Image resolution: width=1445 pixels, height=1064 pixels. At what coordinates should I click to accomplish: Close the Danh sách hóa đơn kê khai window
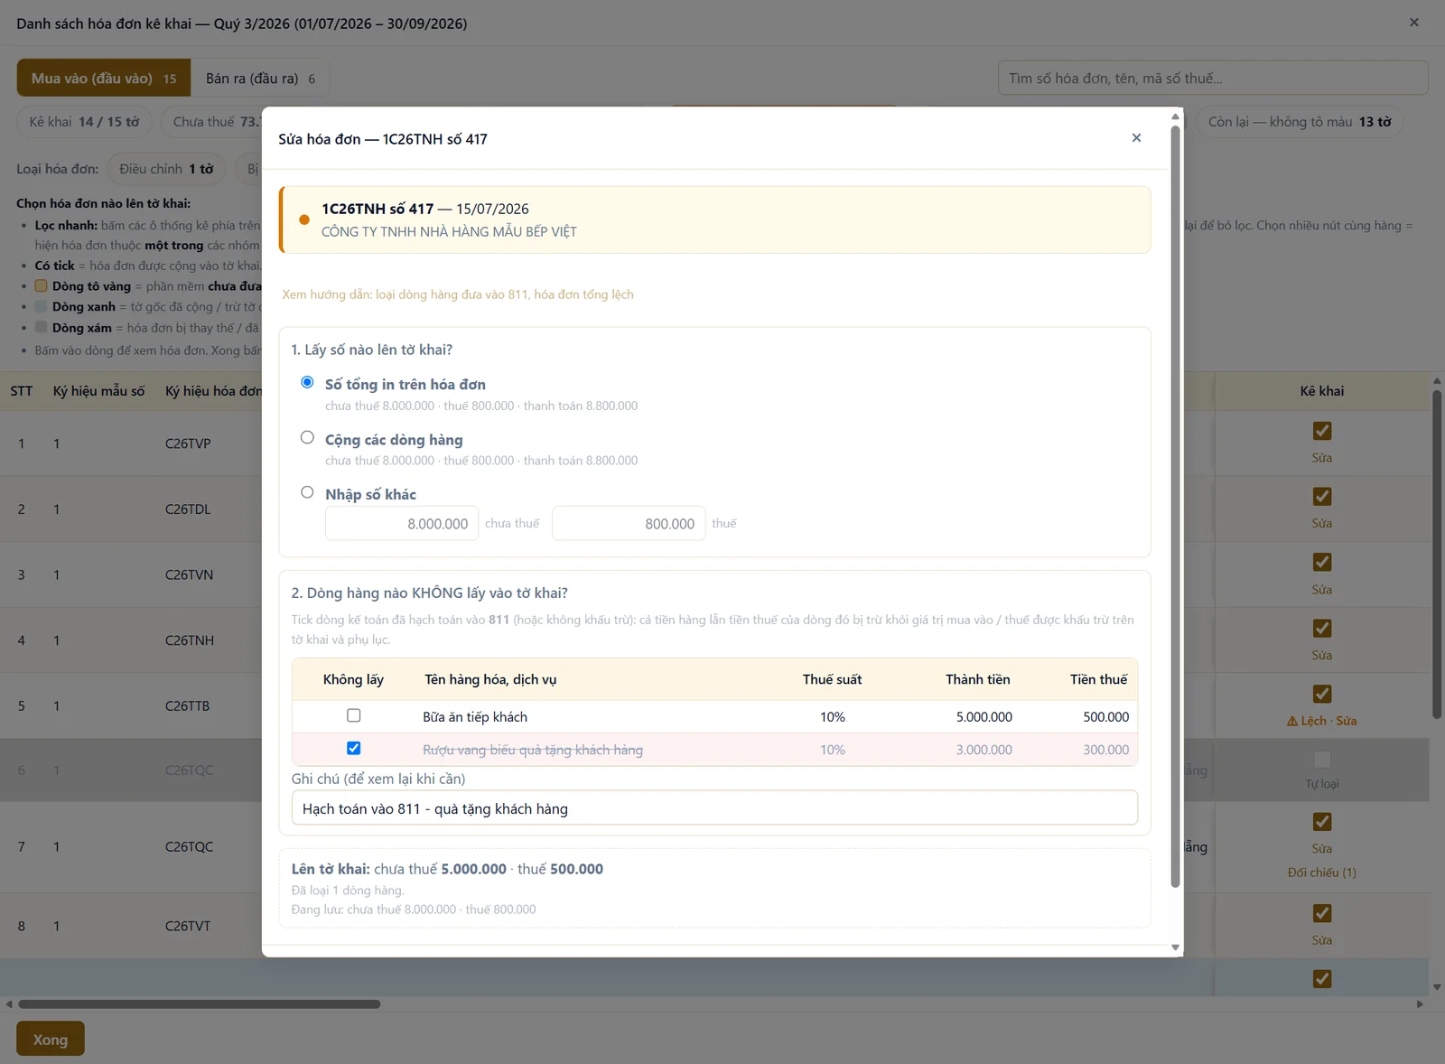1414,23
